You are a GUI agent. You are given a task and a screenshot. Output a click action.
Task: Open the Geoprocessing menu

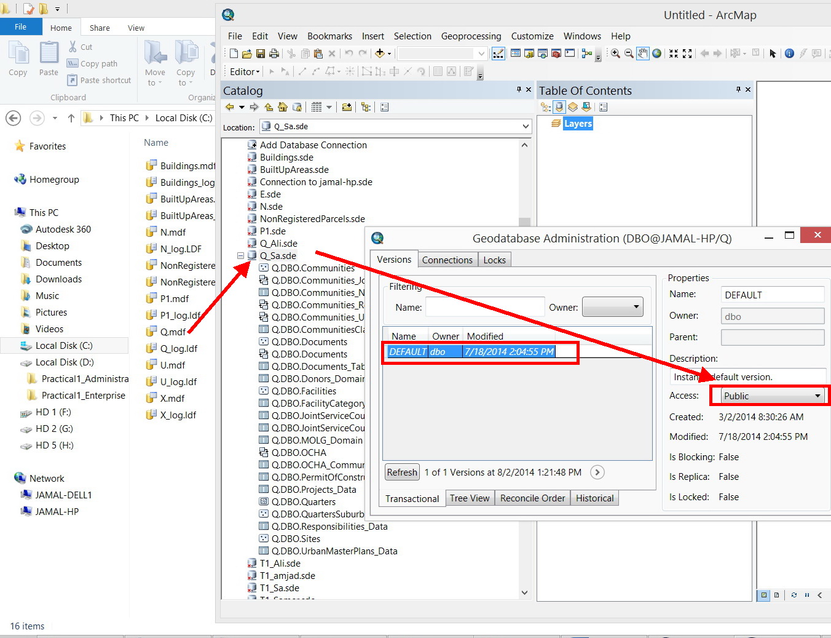[x=471, y=36]
